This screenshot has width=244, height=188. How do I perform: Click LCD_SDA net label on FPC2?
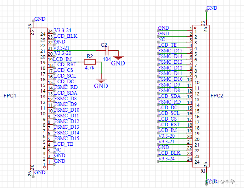click(x=169, y=96)
